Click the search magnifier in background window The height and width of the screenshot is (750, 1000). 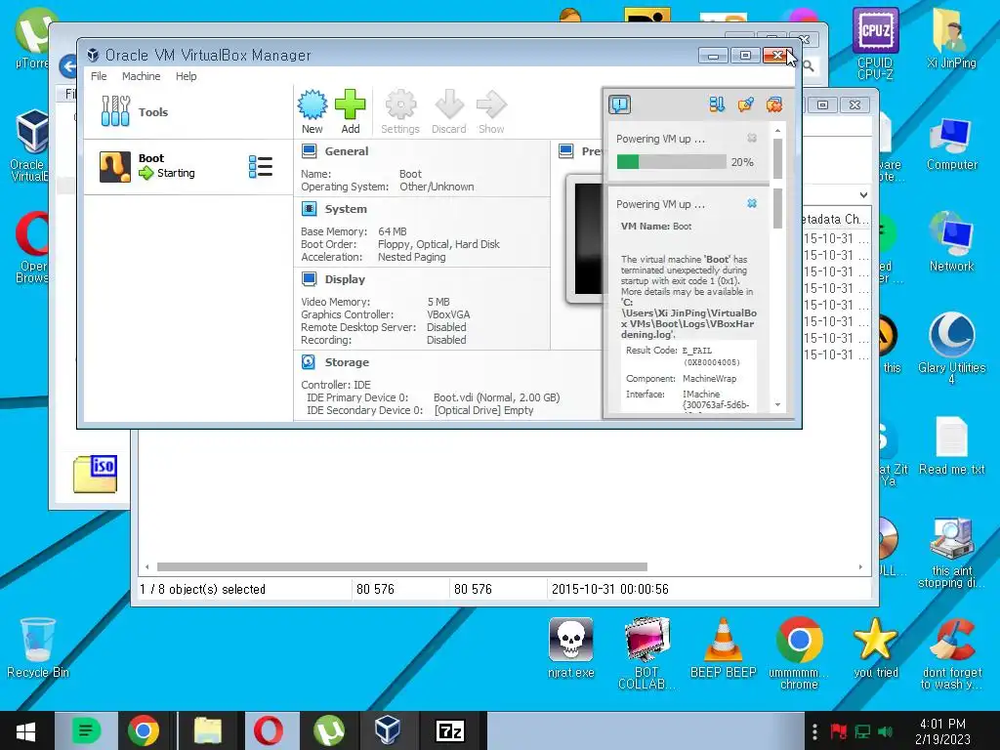pyautogui.click(x=809, y=65)
